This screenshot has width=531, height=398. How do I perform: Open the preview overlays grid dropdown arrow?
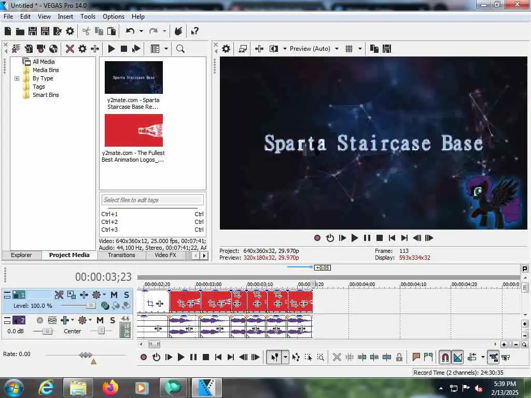pyautogui.click(x=360, y=49)
